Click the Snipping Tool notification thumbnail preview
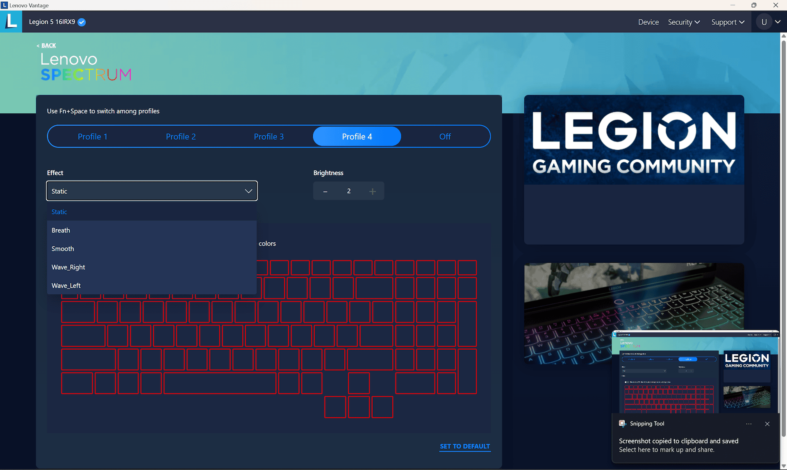Image resolution: width=787 pixels, height=470 pixels. pos(696,372)
